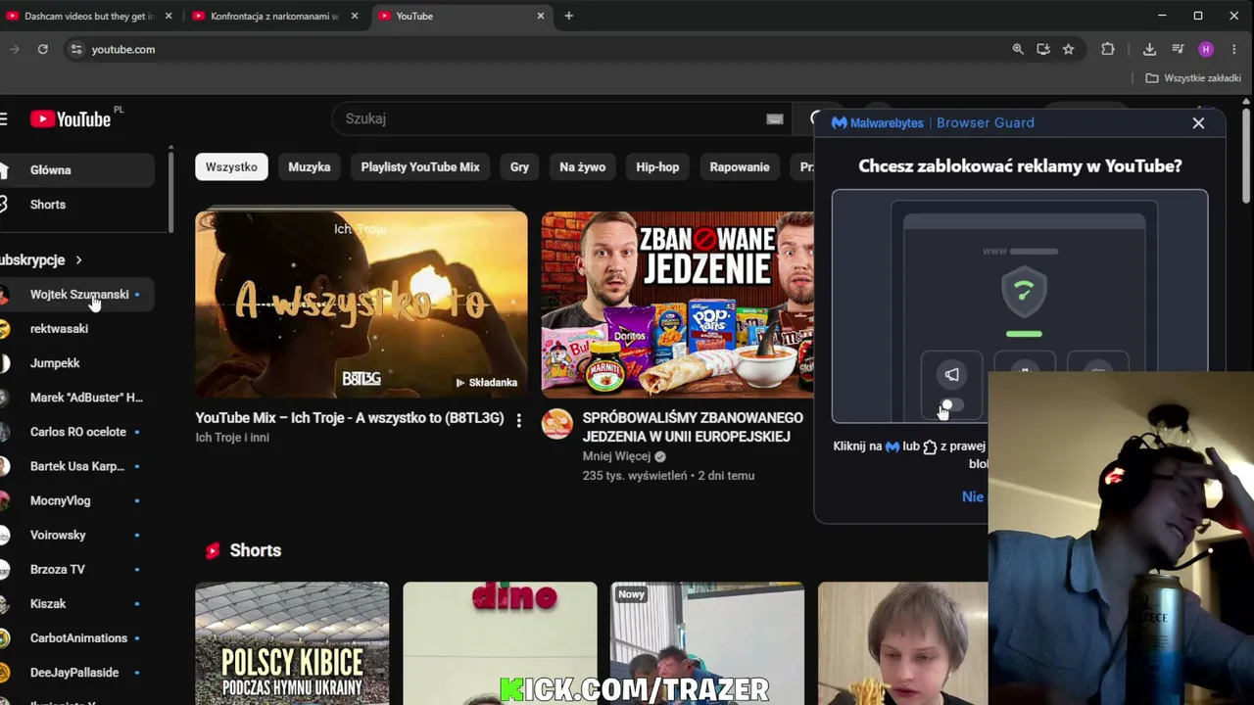Open Wojtek Szumanski subscription
1254x705 pixels.
click(76, 294)
